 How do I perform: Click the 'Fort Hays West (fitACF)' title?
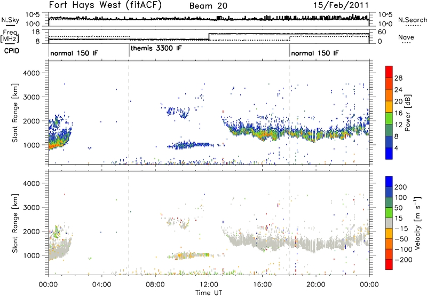coord(105,5)
